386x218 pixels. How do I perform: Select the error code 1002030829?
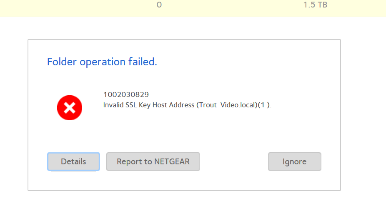pyautogui.click(x=126, y=94)
